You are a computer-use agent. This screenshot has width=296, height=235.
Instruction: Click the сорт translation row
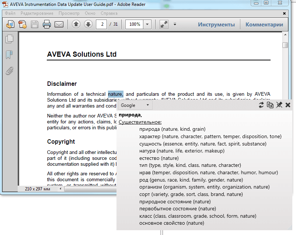191,194
